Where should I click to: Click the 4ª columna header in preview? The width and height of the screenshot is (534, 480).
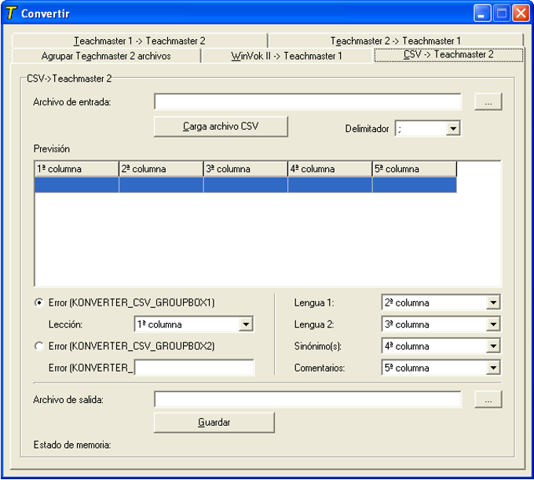(x=330, y=169)
